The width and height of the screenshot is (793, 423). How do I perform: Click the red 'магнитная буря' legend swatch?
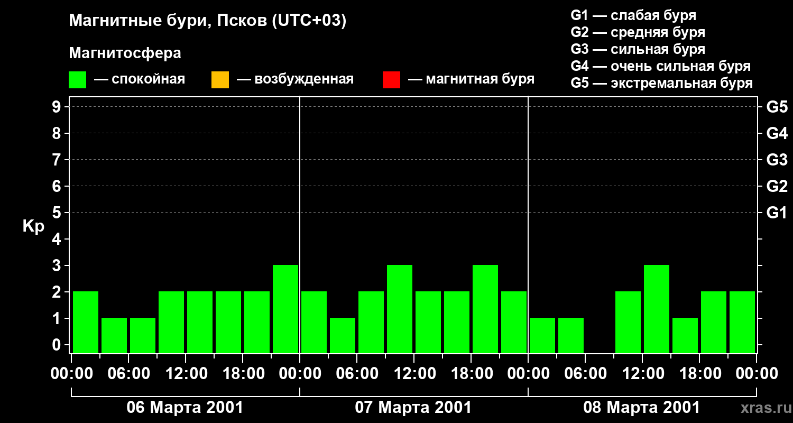pos(391,80)
